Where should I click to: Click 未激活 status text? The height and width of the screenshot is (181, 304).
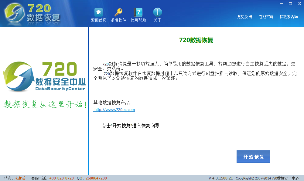20,178
